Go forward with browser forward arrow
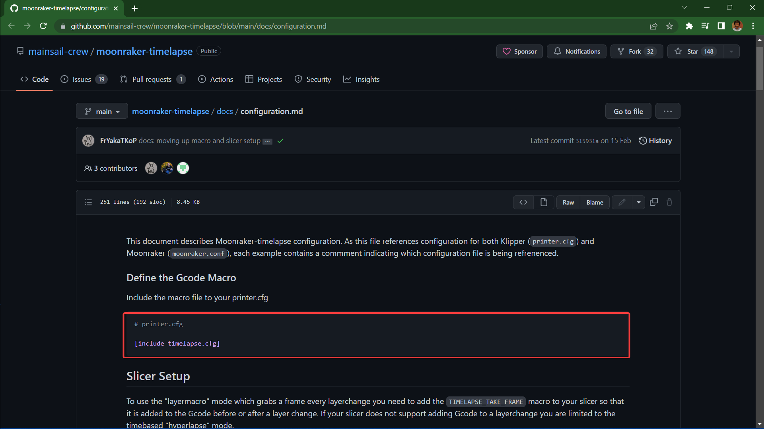Image resolution: width=764 pixels, height=429 pixels. pos(27,26)
